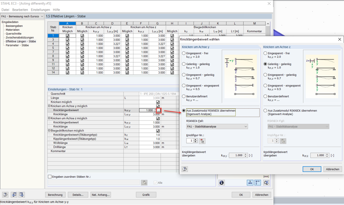Click the view-mode icon beside the info icon row
Screen dimensions: 344x205
tap(250, 182)
